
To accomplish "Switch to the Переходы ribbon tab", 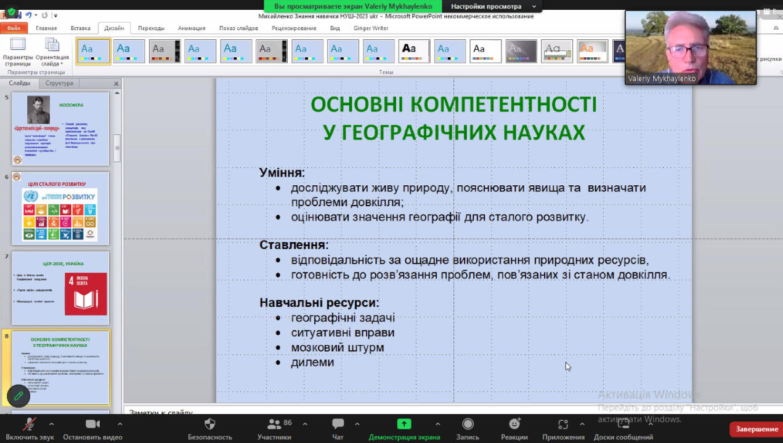I will coord(151,28).
